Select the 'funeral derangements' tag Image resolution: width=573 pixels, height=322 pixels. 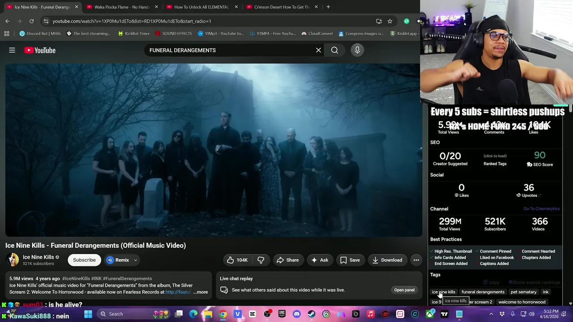(483, 292)
